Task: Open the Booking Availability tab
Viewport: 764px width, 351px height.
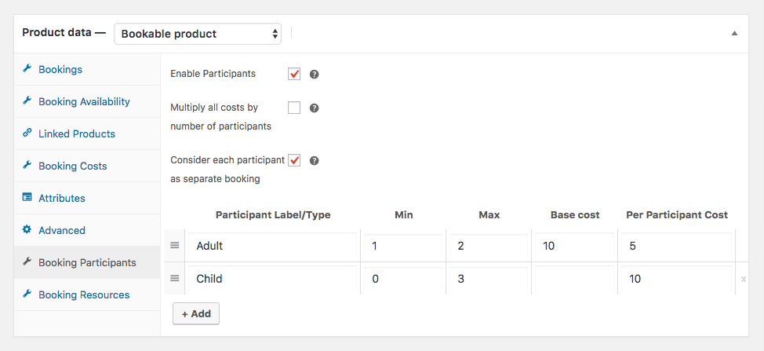Action: [84, 101]
